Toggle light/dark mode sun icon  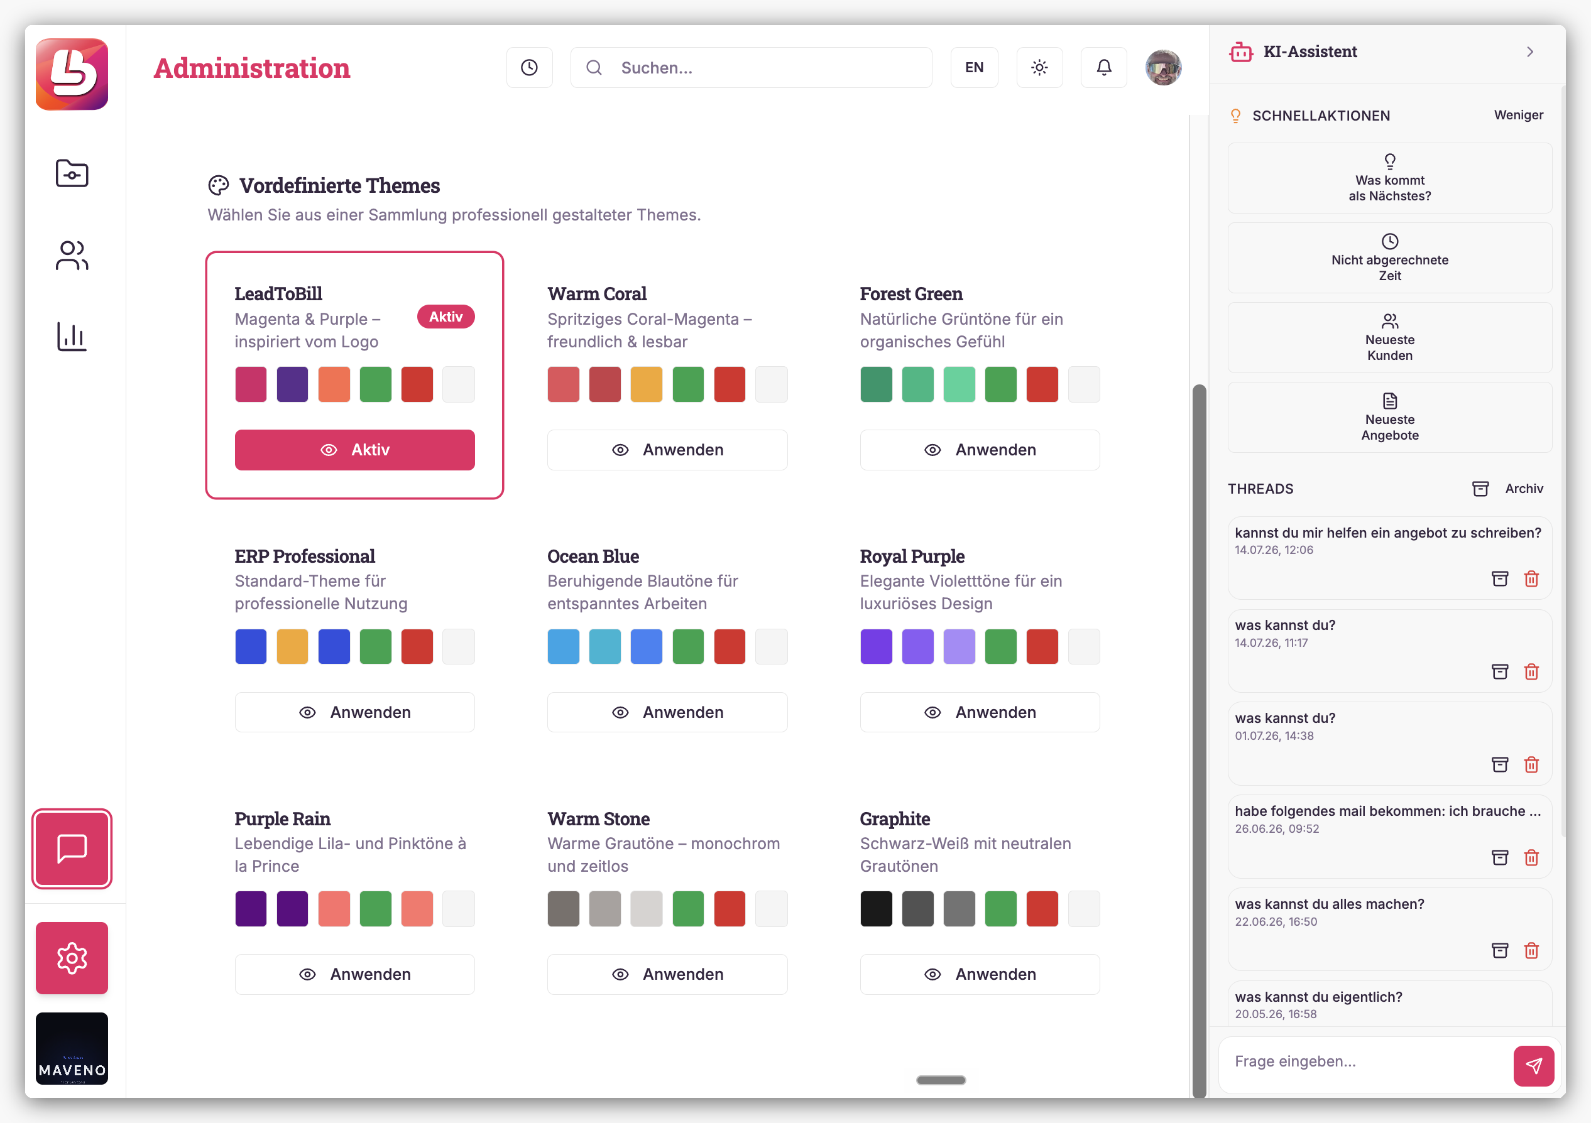(x=1039, y=67)
